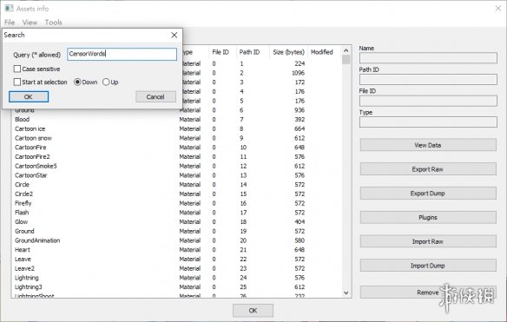507x322 pixels.
Task: Select the Heart asset row
Action: coord(176,250)
